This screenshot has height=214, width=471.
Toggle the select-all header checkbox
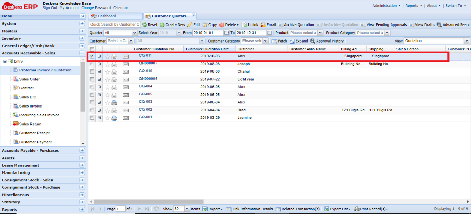click(92, 50)
